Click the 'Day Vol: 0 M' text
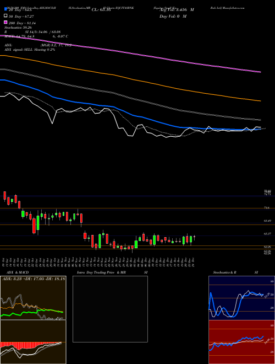This screenshot has width=275, height=364. point(173,17)
